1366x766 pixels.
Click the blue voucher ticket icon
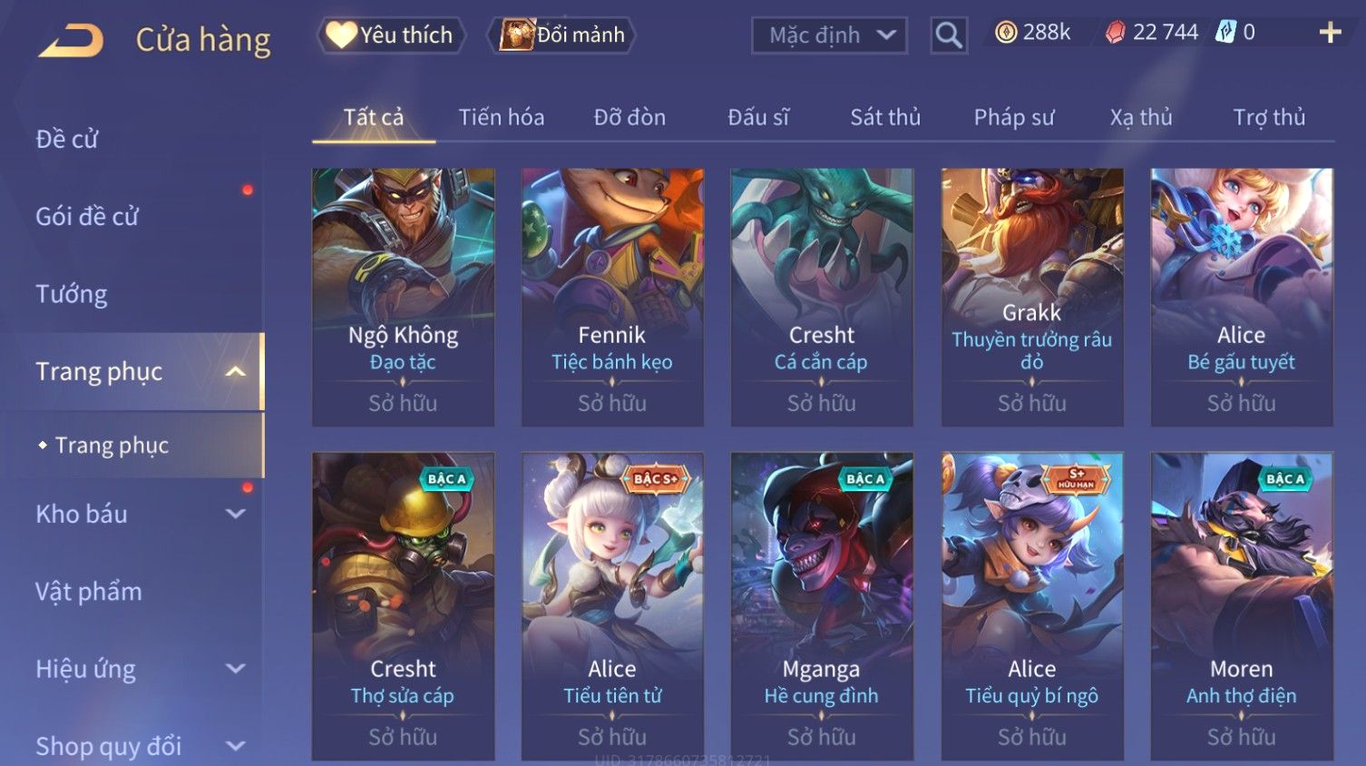click(x=1225, y=33)
